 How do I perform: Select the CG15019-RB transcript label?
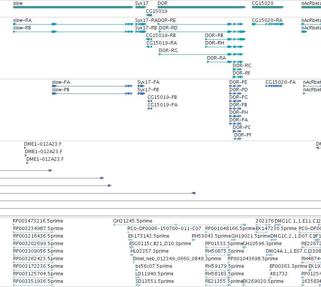[x=161, y=35]
